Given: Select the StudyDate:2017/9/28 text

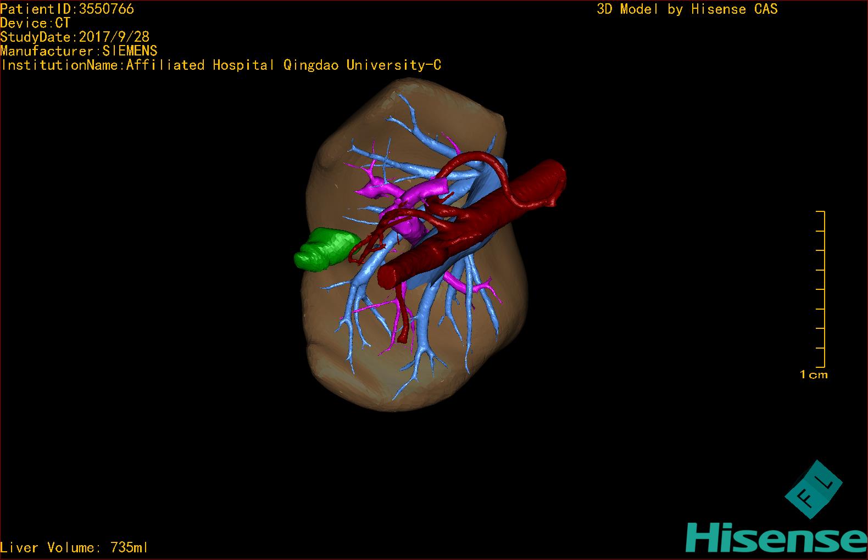Looking at the screenshot, I should [x=75, y=37].
